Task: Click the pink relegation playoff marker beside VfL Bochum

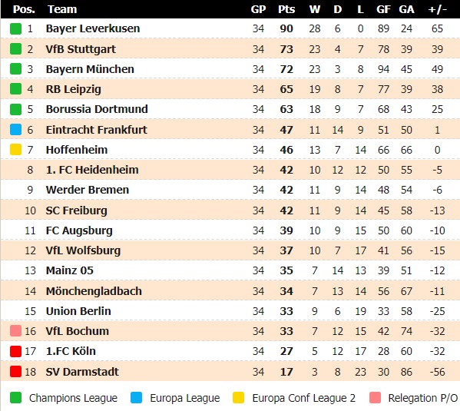Action: click(15, 331)
